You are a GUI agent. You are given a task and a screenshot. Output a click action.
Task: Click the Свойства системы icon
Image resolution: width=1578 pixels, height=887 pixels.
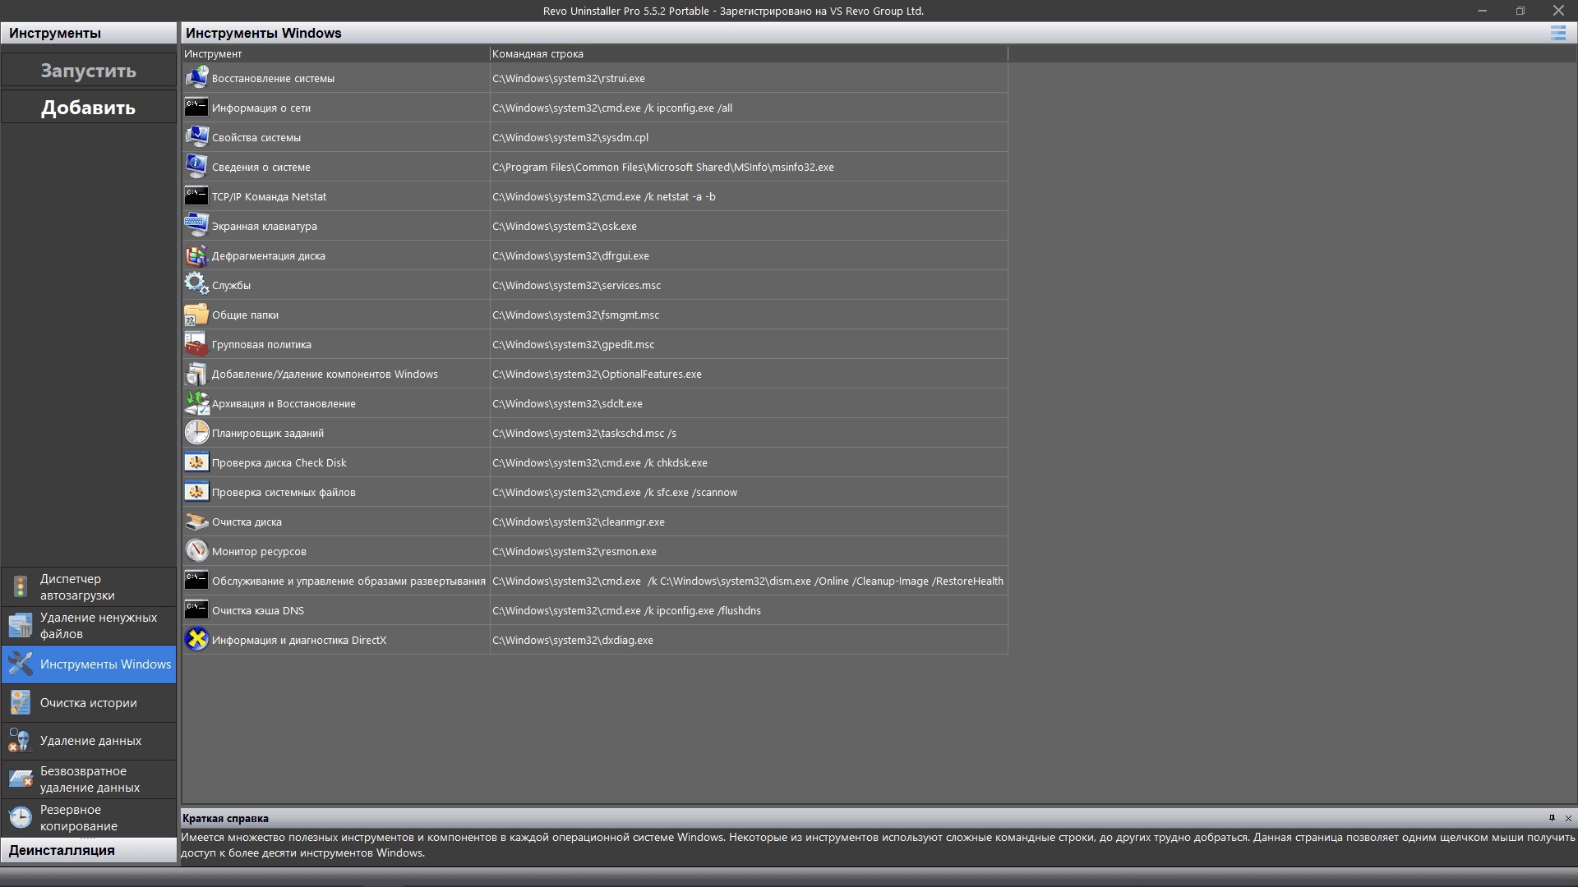[x=196, y=137]
